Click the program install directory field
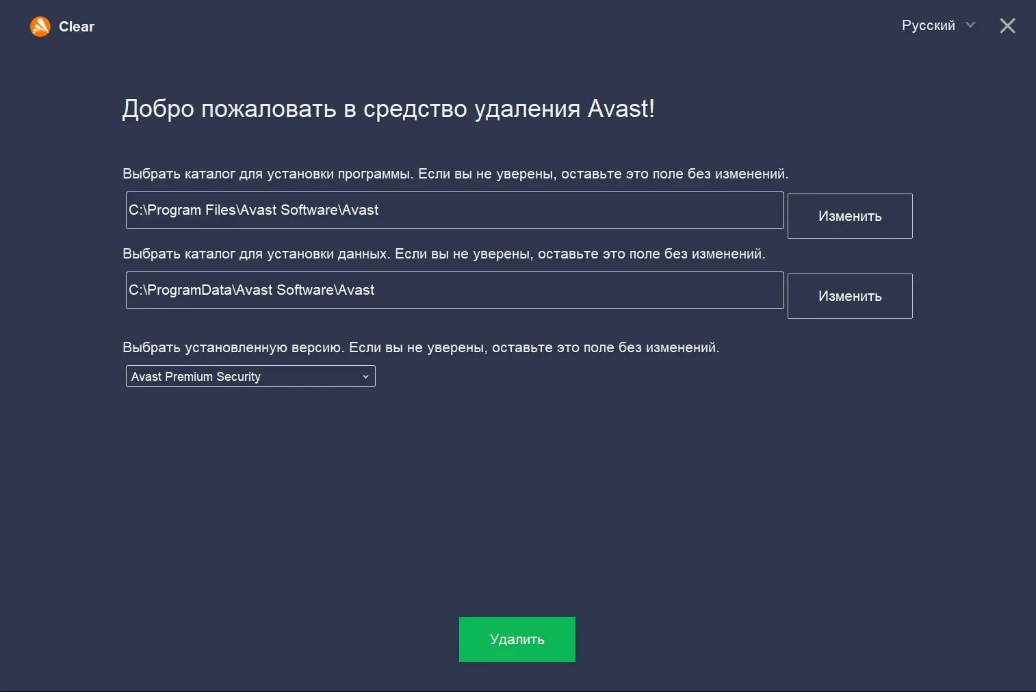 pos(455,211)
